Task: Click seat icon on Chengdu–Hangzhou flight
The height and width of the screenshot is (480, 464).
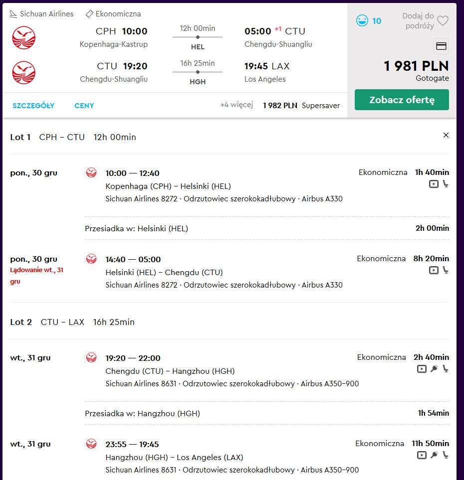Action: tap(446, 369)
